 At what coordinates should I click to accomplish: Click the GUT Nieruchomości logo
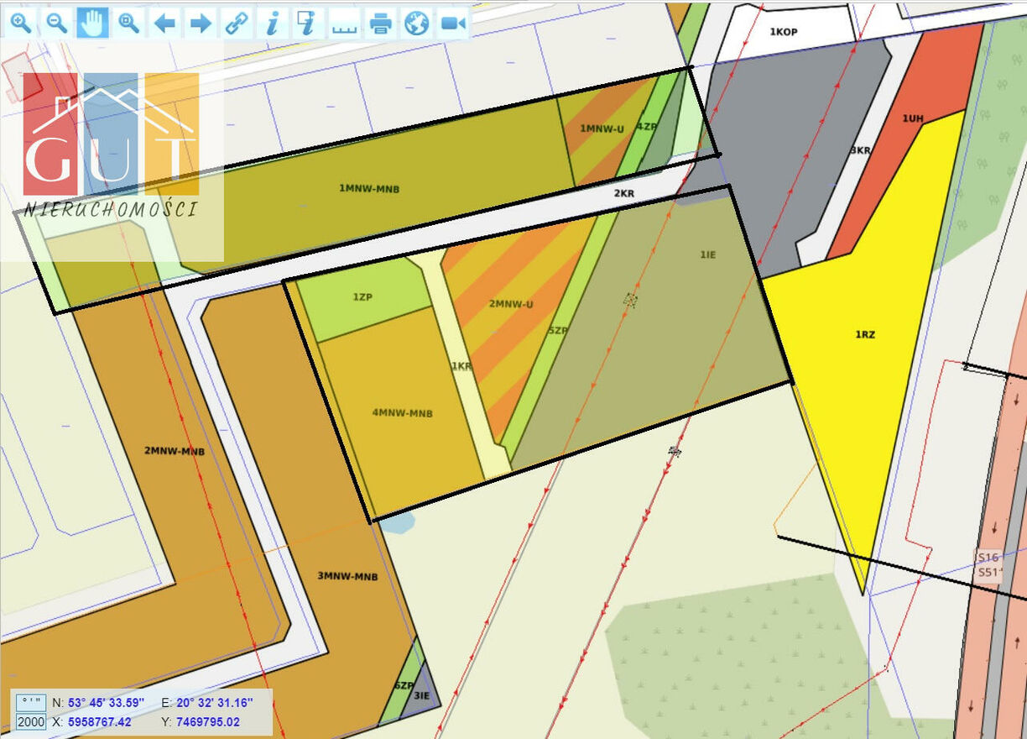[x=111, y=144]
